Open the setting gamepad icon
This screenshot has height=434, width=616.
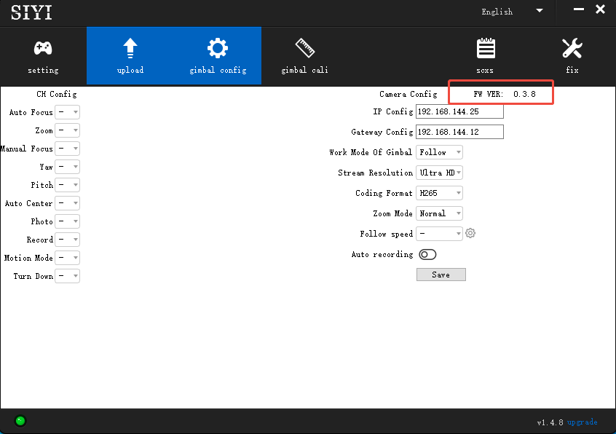tap(43, 49)
